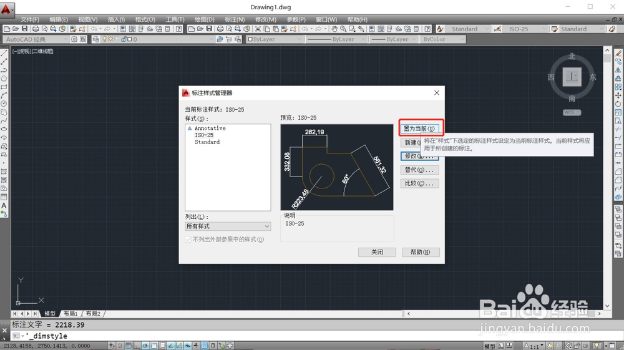Click the 比较(C)... button
This screenshot has height=350, width=624.
point(419,183)
